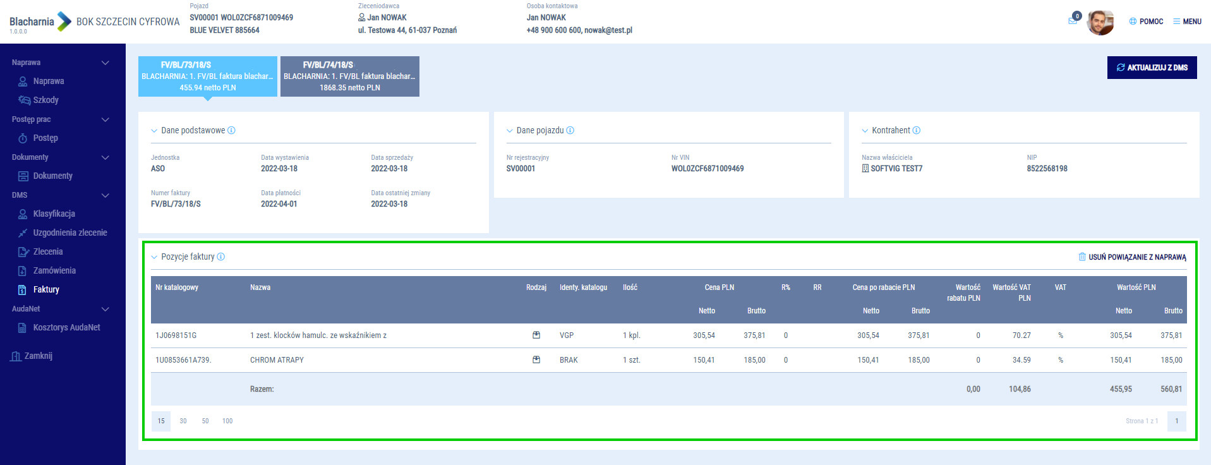Click info icon beside Pozycje faktury
This screenshot has width=1211, height=465.
tap(221, 257)
